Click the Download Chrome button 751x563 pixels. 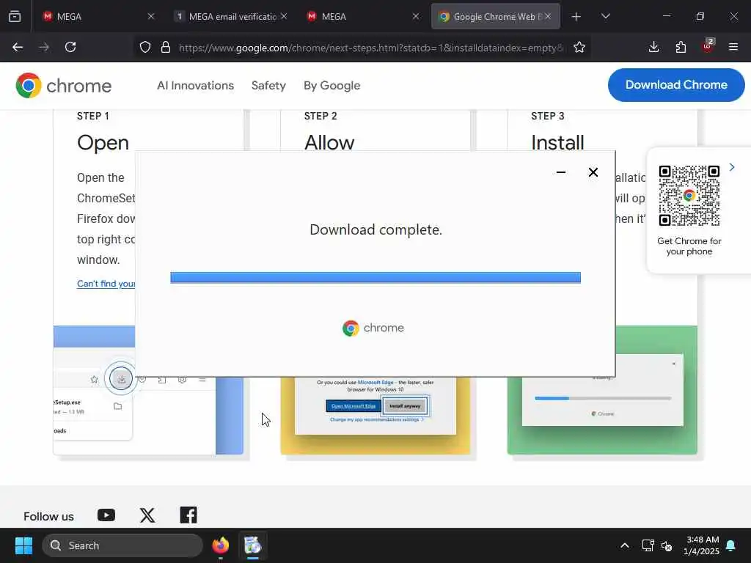point(676,85)
